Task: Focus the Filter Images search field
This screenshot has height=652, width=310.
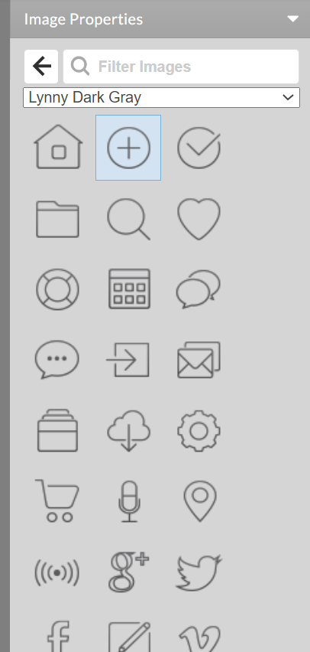Action: pyautogui.click(x=181, y=67)
